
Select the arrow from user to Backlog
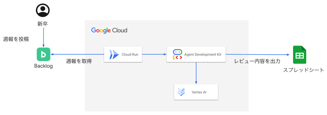43,37
